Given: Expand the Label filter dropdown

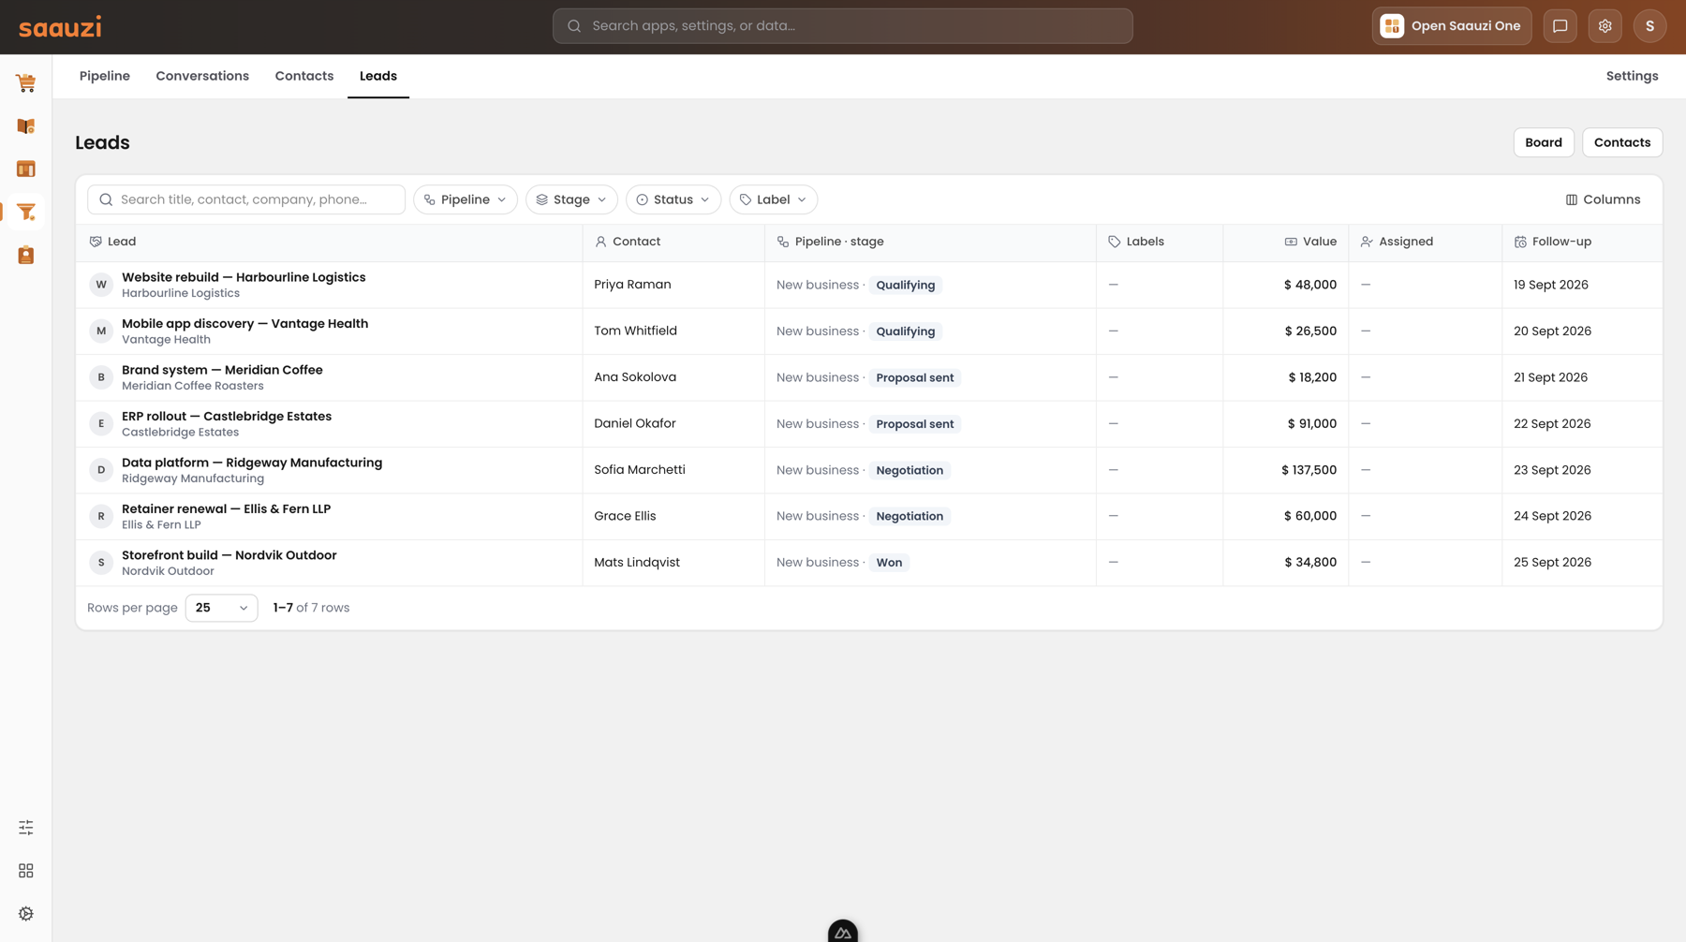Looking at the screenshot, I should (774, 199).
